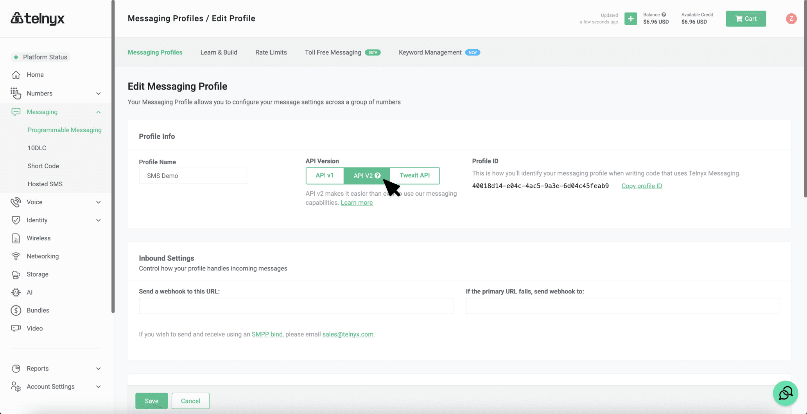This screenshot has width=807, height=414.
Task: Click the Profile Name input field
Action: 192,176
